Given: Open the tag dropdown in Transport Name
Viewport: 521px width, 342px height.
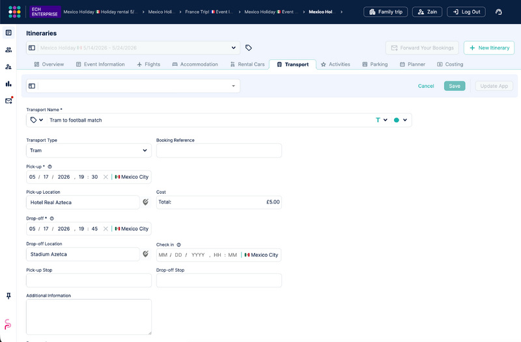Looking at the screenshot, I should [36, 120].
